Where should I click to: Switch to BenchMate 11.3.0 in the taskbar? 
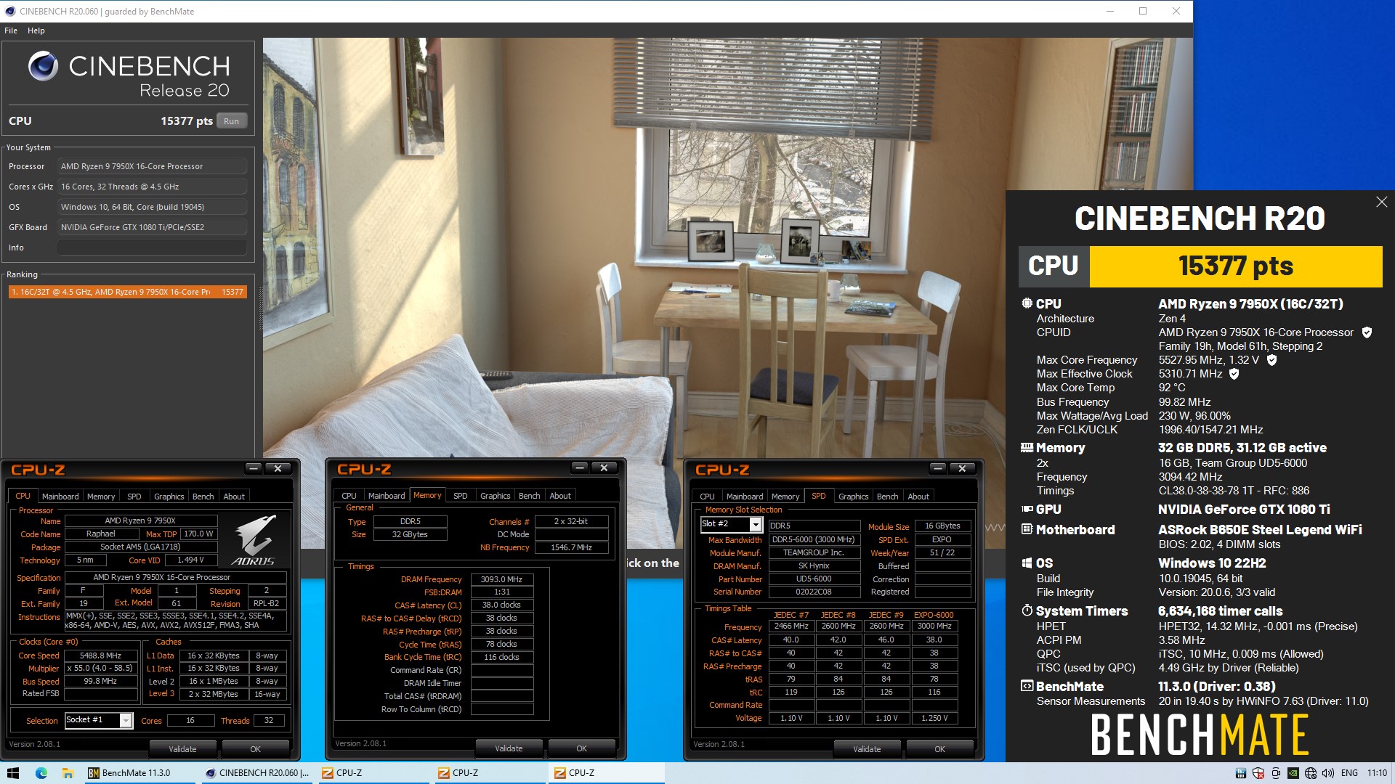(138, 773)
